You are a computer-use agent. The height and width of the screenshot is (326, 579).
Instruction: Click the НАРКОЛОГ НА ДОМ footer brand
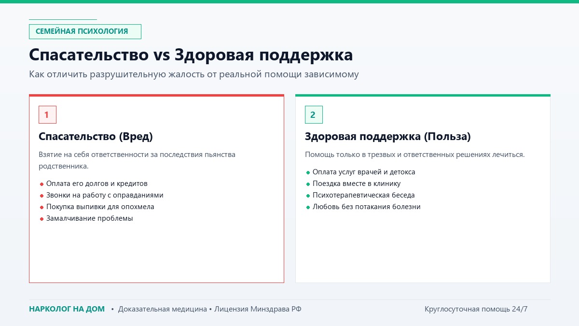point(67,309)
